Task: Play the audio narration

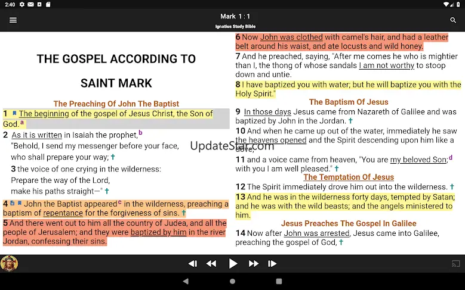Action: click(x=233, y=263)
